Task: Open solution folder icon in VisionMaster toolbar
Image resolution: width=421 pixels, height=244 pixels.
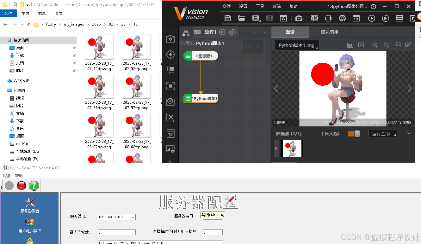Action: point(241,18)
